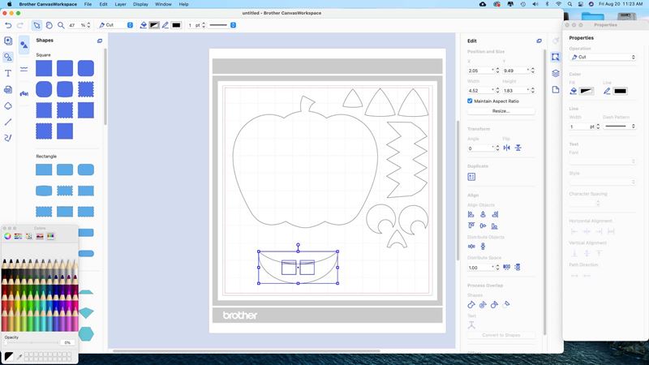Pick the eyedropper in the Colors window
This screenshot has width=649, height=365.
tap(19, 356)
